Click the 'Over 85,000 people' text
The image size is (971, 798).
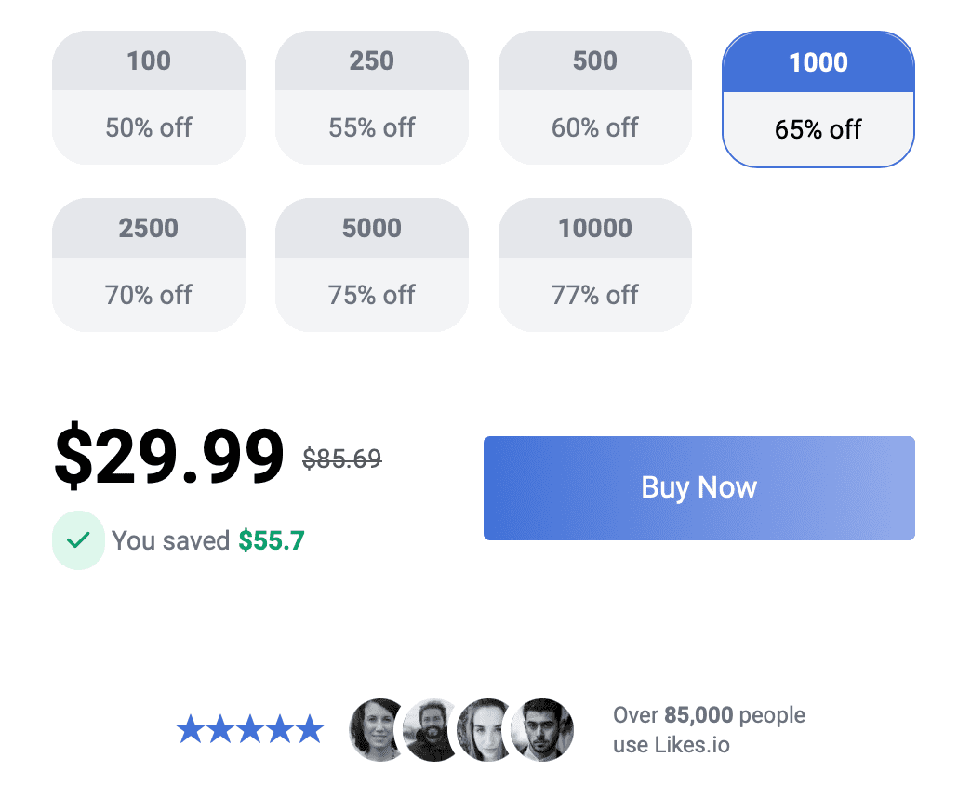click(708, 714)
